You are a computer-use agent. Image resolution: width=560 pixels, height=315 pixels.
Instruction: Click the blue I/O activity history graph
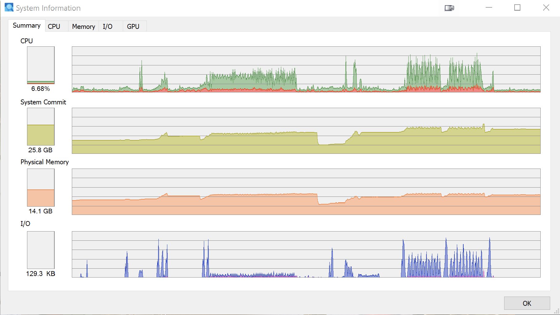click(x=306, y=254)
